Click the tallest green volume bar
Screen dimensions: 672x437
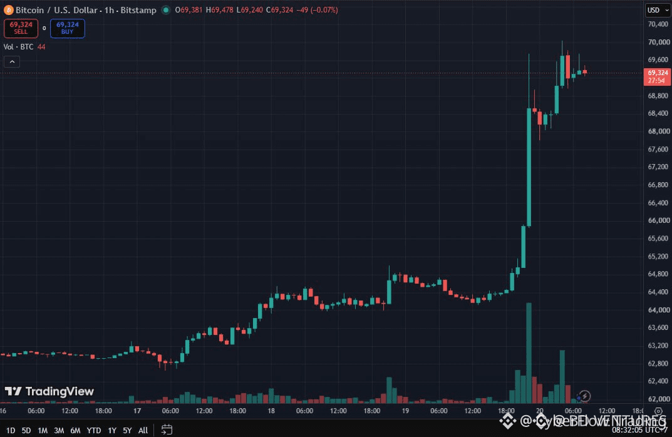pyautogui.click(x=529, y=353)
